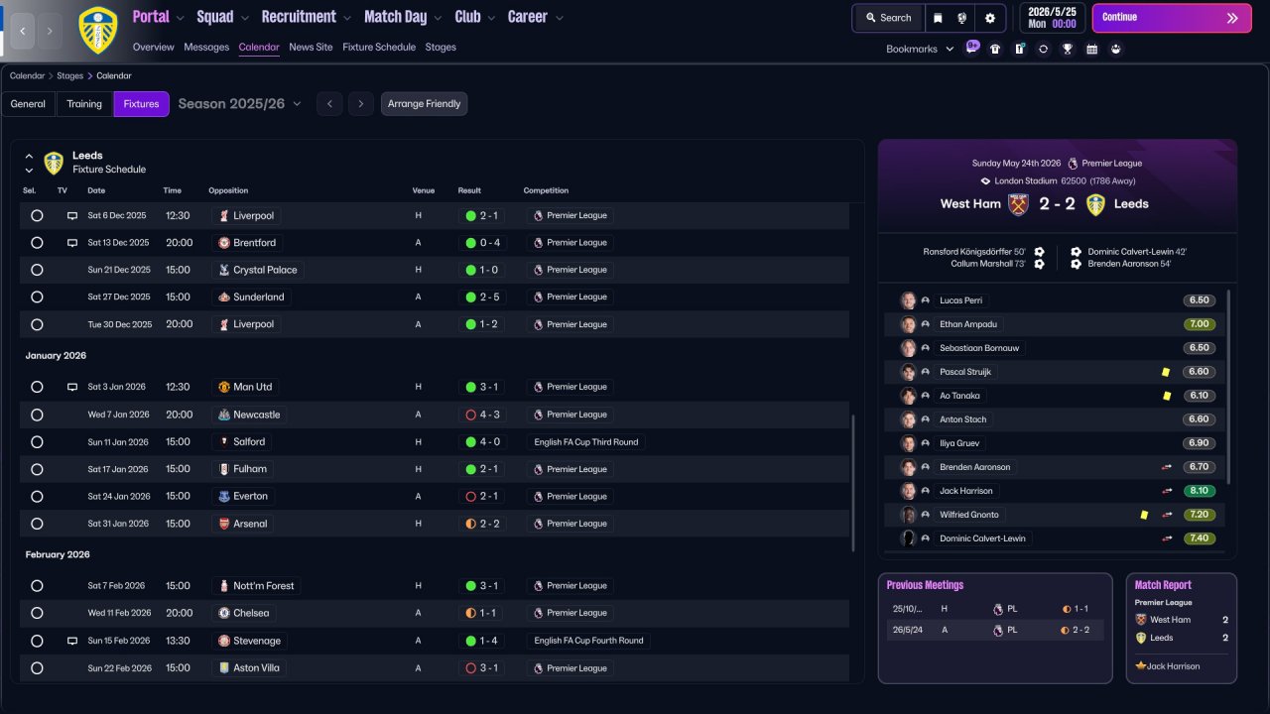This screenshot has width=1270, height=714.
Task: Select the Salford fixture radio button
Action: click(x=37, y=441)
